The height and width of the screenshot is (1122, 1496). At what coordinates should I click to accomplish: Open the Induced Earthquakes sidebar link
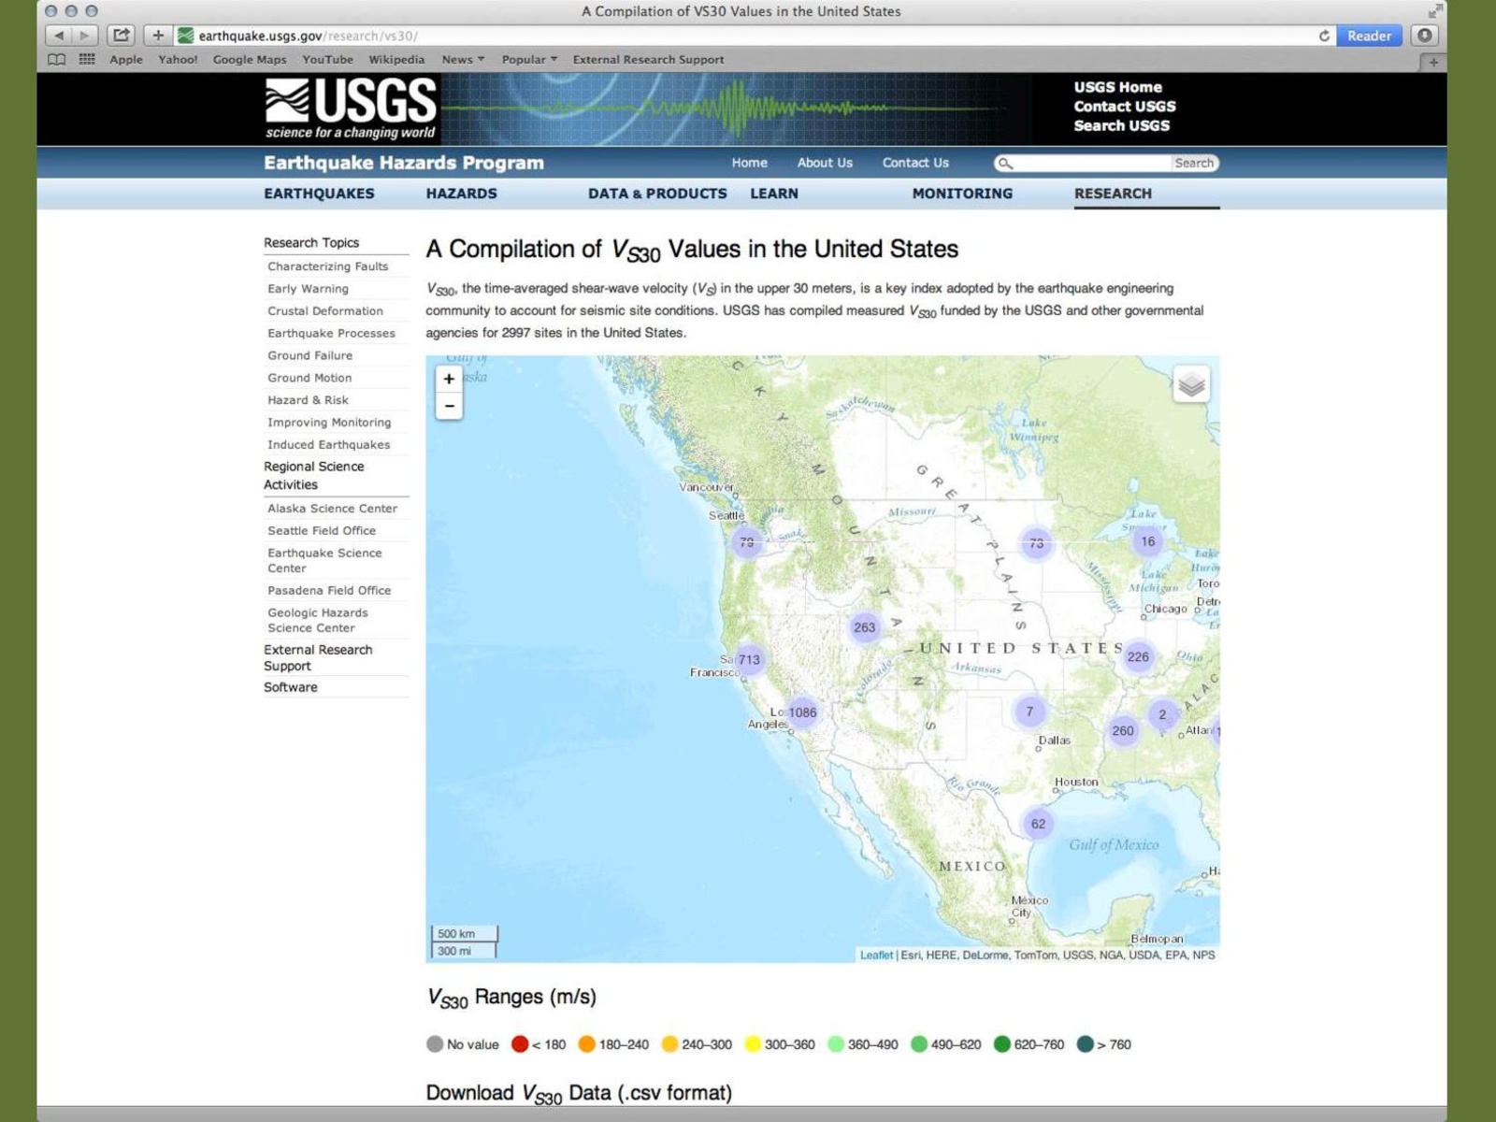click(328, 445)
